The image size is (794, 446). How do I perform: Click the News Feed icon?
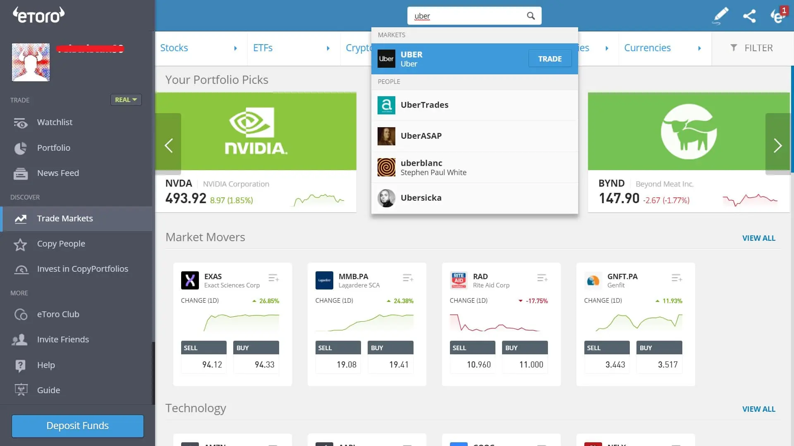tap(20, 173)
